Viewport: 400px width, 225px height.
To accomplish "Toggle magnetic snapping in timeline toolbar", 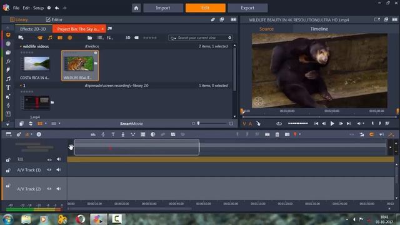I will coord(372,134).
